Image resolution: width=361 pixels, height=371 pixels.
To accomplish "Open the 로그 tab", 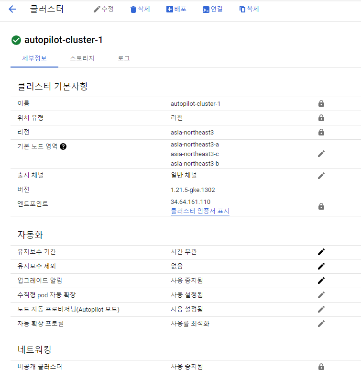I will point(124,58).
